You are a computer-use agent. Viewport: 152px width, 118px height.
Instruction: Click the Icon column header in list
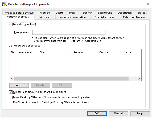(x=133, y=52)
